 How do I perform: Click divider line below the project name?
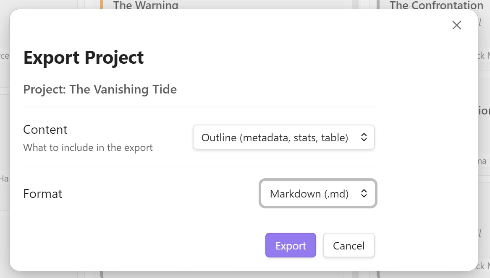tap(199, 107)
